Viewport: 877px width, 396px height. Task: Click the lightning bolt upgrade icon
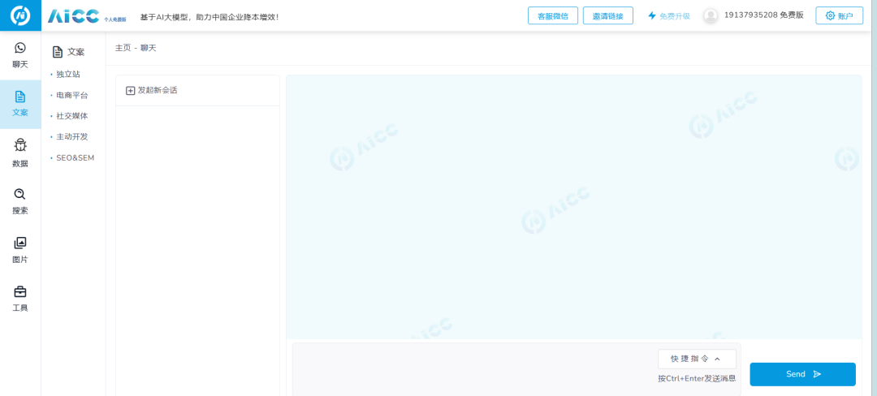651,15
